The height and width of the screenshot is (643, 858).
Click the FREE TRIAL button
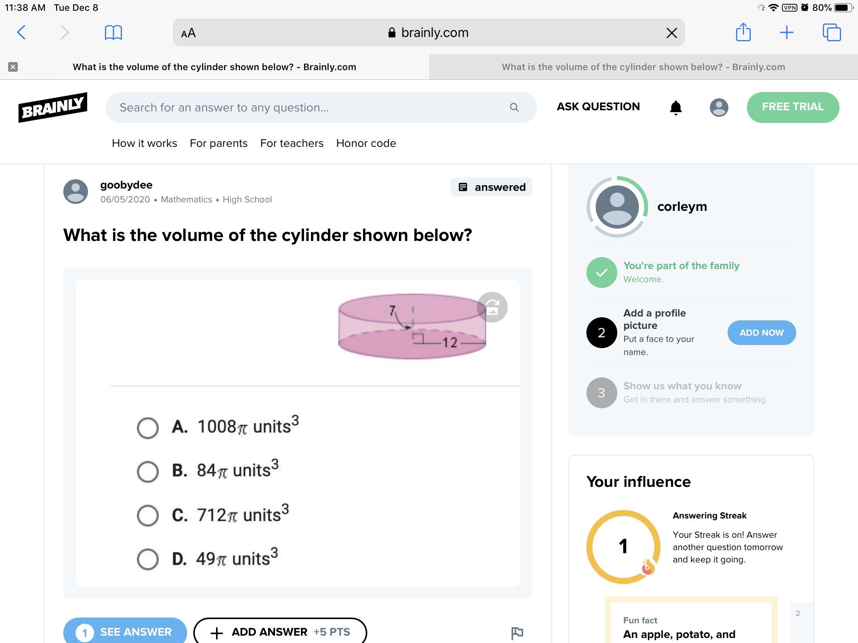(792, 107)
